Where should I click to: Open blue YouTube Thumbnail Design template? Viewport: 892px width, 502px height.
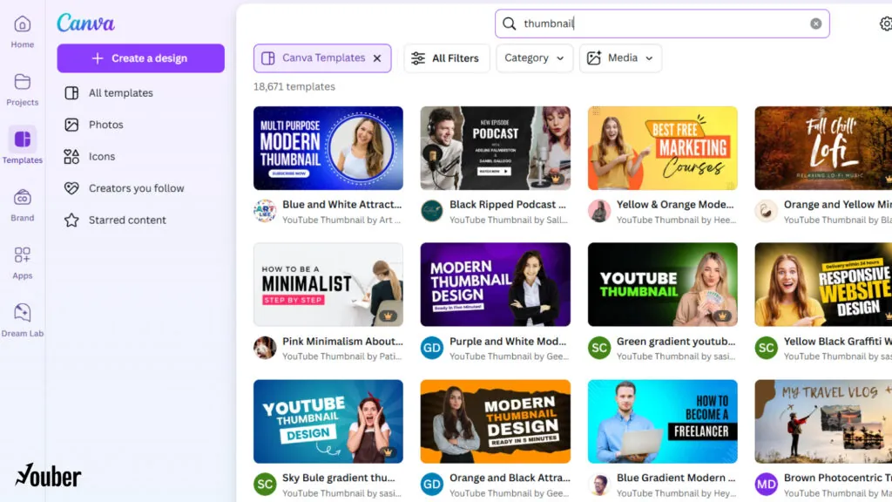pyautogui.click(x=328, y=421)
